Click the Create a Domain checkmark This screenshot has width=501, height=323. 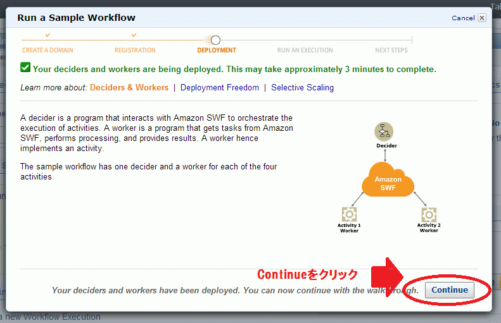click(x=48, y=35)
